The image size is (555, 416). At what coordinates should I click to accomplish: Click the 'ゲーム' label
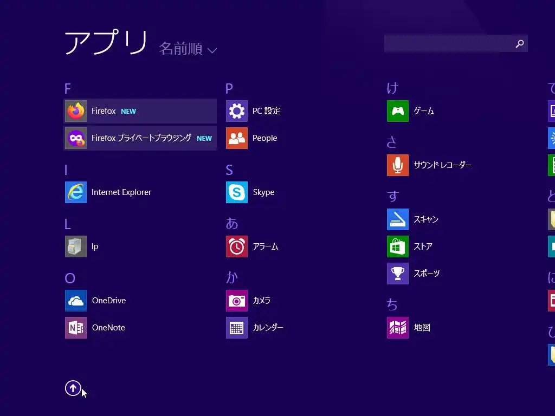[424, 111]
